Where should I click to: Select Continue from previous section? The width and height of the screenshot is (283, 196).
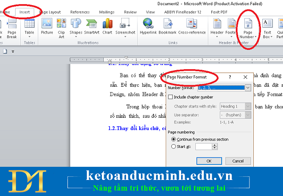173,139
